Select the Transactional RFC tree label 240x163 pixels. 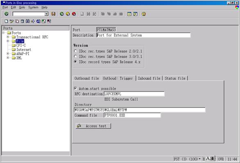click(x=32, y=37)
